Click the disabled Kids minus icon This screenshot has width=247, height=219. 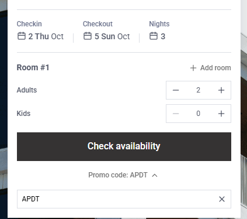pyautogui.click(x=176, y=114)
